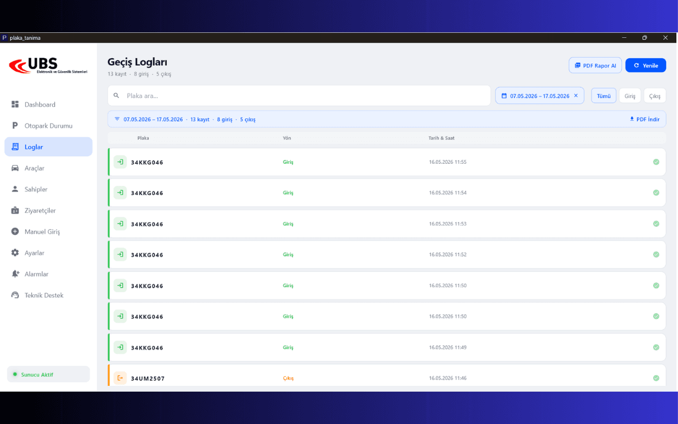Click the Dashboard grid icon
The width and height of the screenshot is (678, 424).
coord(15,104)
